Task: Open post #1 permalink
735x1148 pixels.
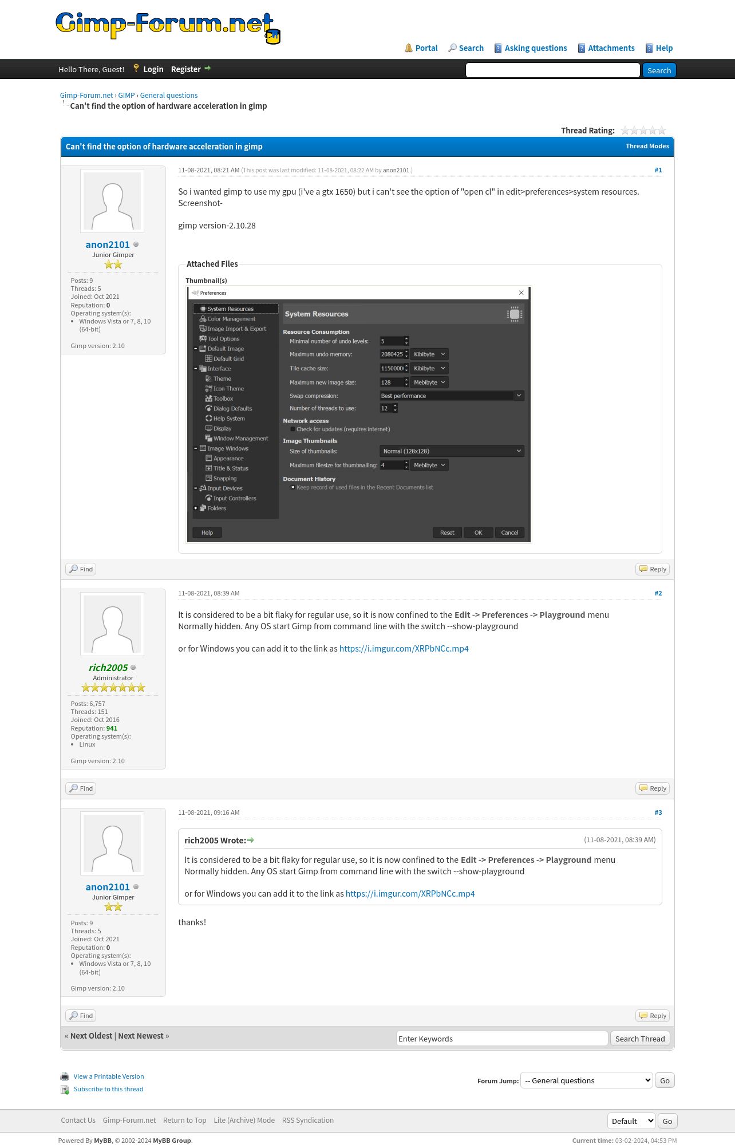Action: tap(658, 170)
